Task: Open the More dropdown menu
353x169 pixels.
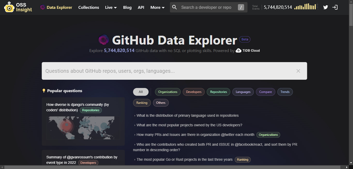Action: pos(157,7)
